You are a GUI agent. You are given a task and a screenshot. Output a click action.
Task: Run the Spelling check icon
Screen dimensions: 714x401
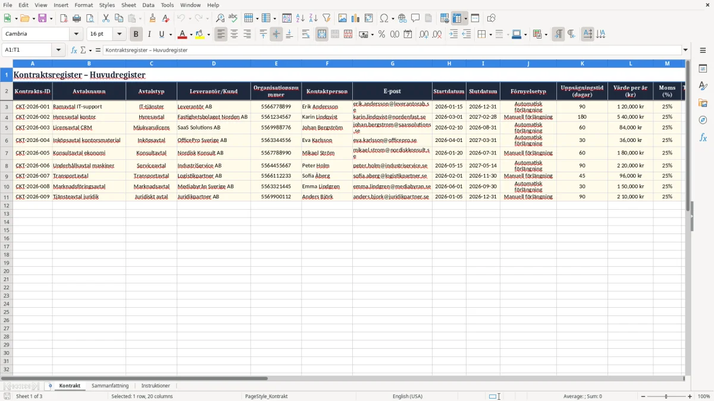click(233, 18)
